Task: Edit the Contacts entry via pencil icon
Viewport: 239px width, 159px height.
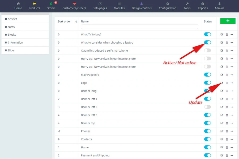Action: [x=222, y=139]
